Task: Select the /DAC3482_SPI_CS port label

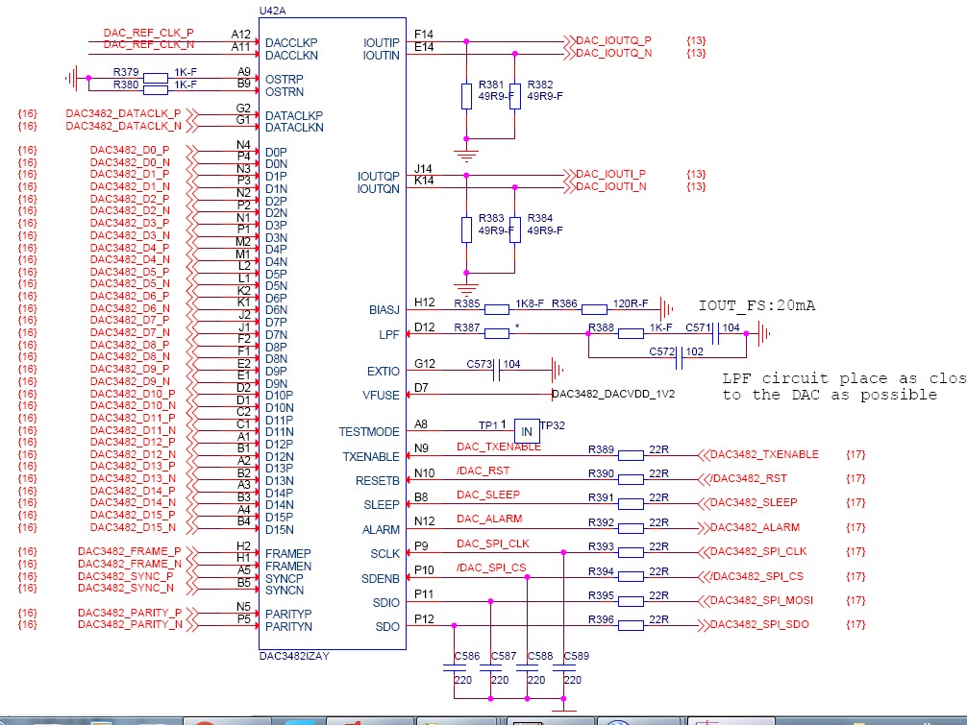Action: 756,576
